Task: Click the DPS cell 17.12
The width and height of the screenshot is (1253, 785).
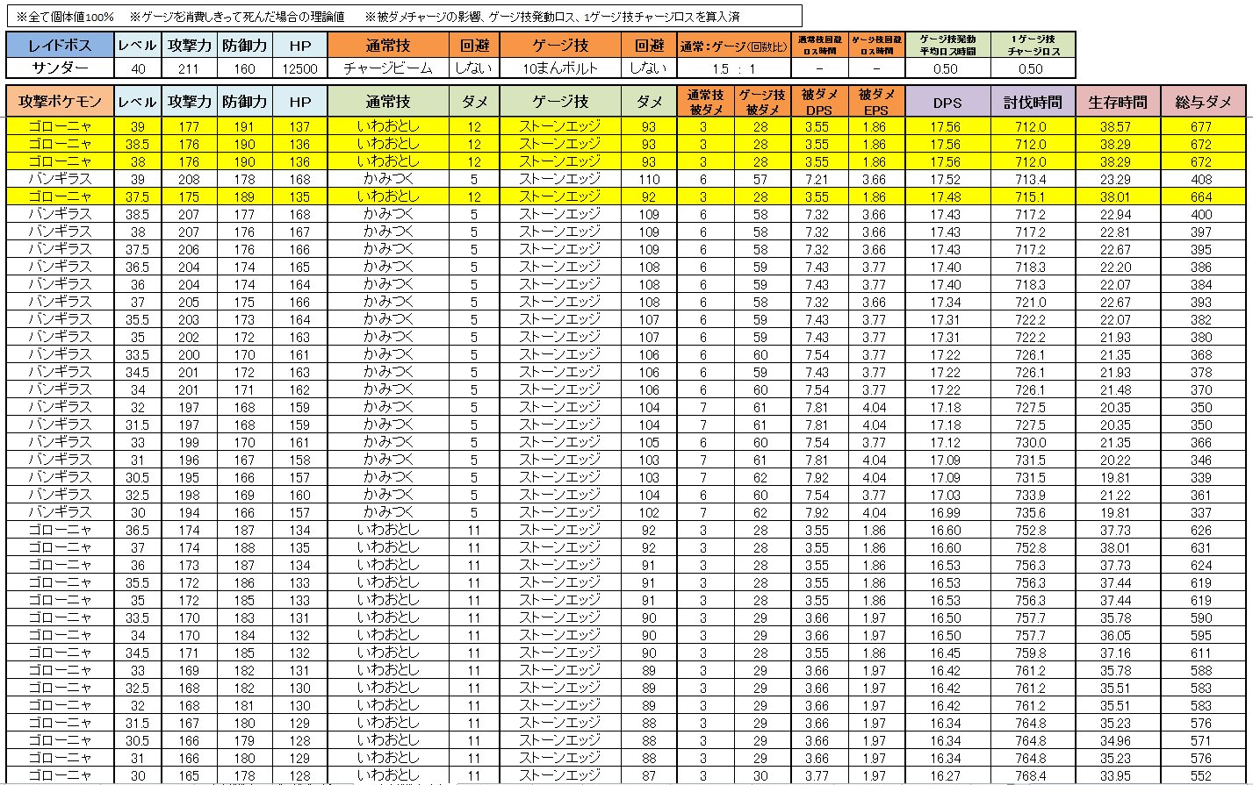Action: [948, 442]
